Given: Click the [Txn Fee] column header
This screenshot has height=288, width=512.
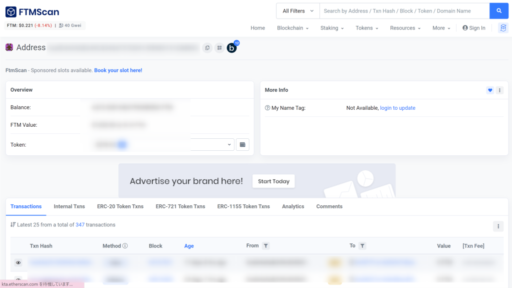Looking at the screenshot, I should tap(473, 246).
